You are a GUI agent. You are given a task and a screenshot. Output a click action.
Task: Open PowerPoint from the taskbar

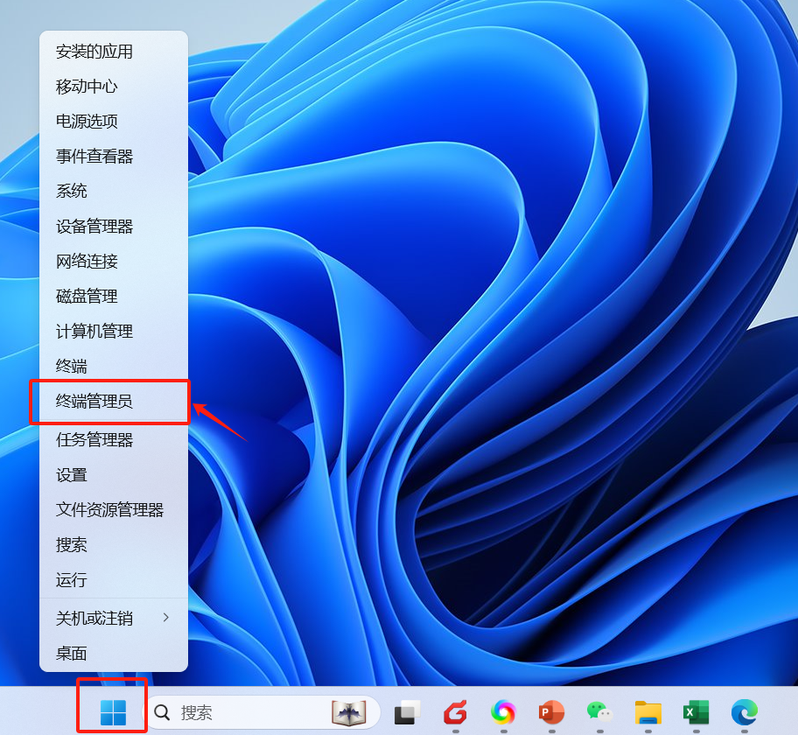pos(551,711)
